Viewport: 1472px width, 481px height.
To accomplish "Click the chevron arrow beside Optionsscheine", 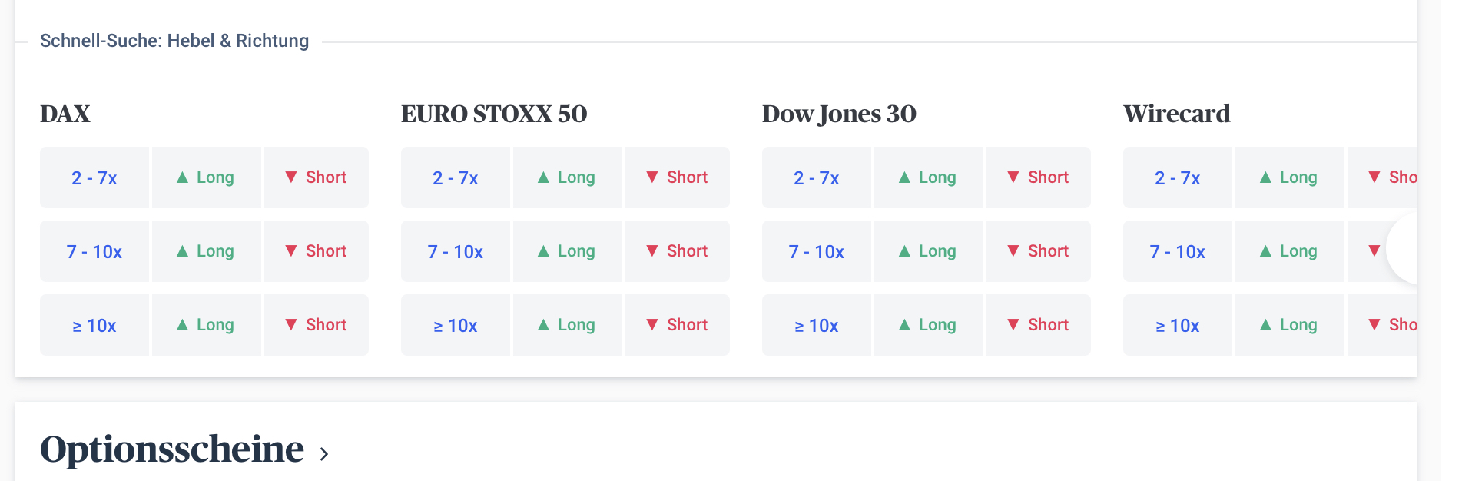I will click(x=324, y=454).
